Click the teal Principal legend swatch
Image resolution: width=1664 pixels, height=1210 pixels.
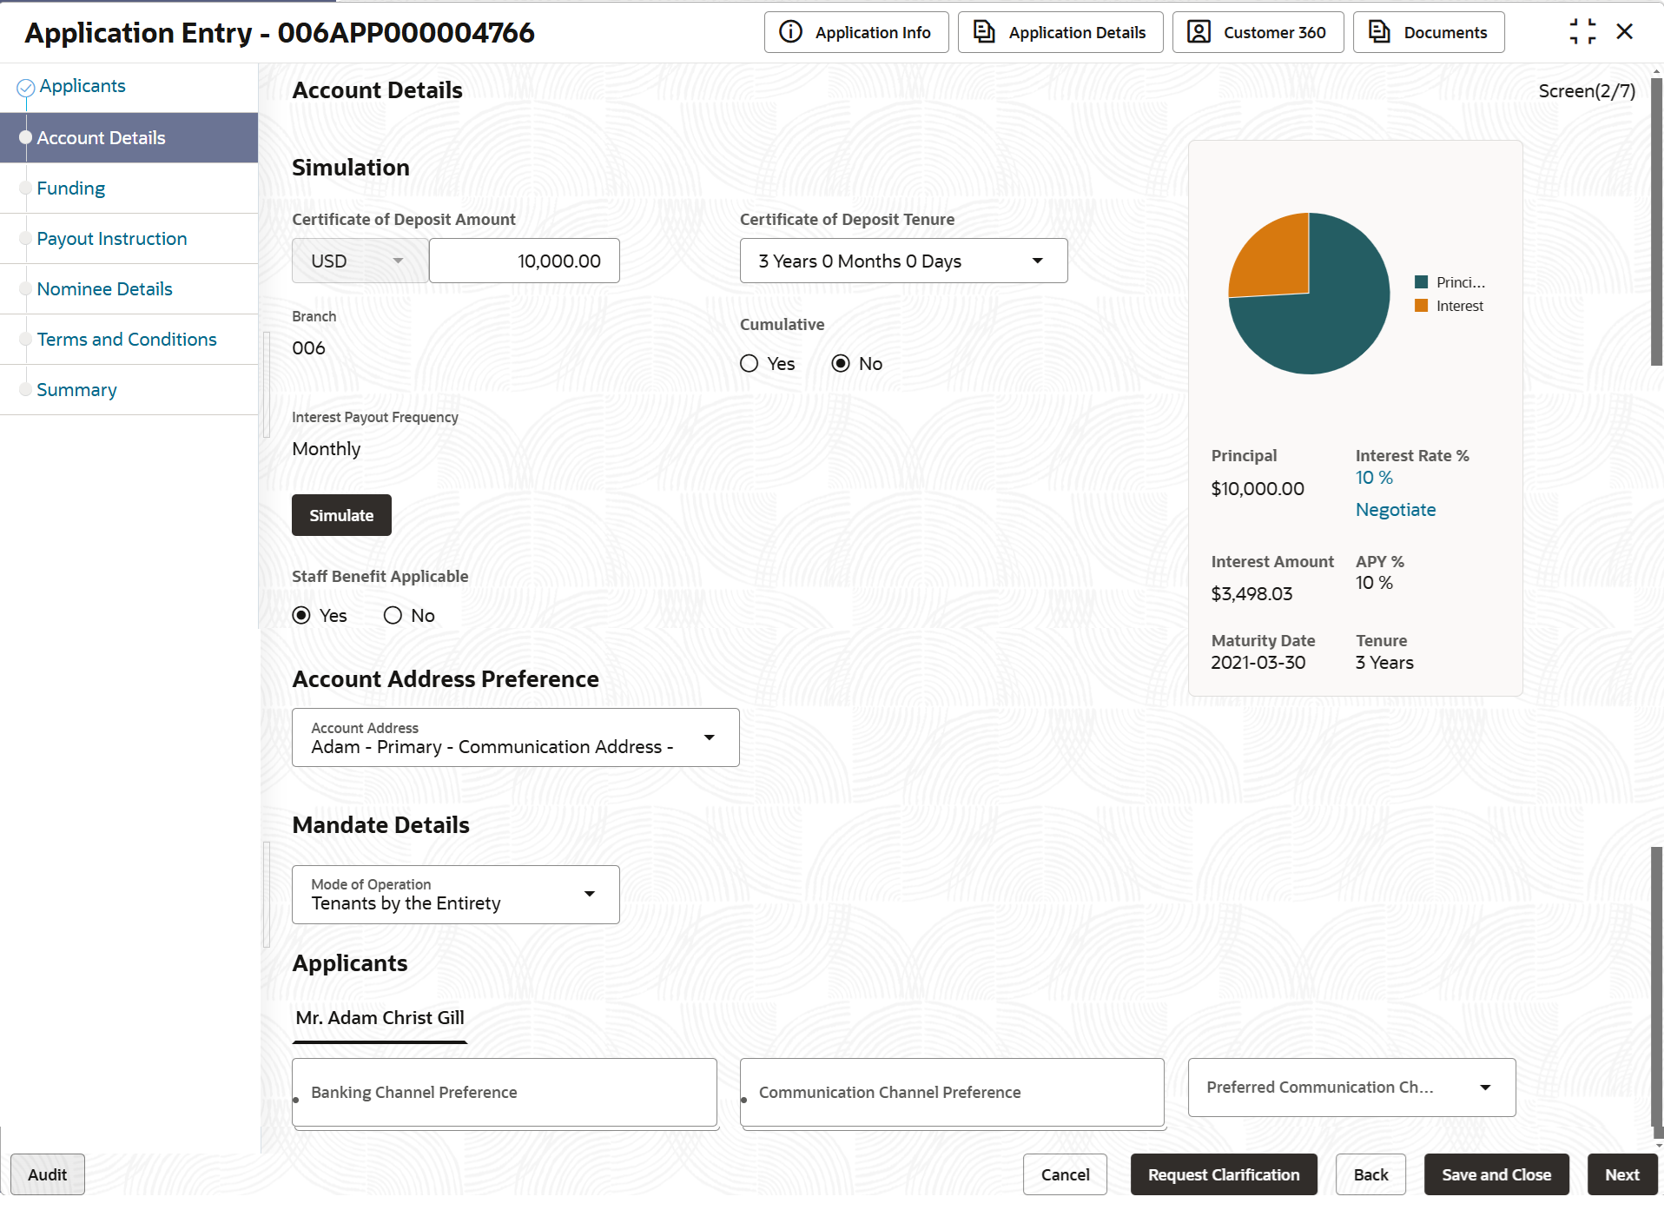click(x=1422, y=282)
